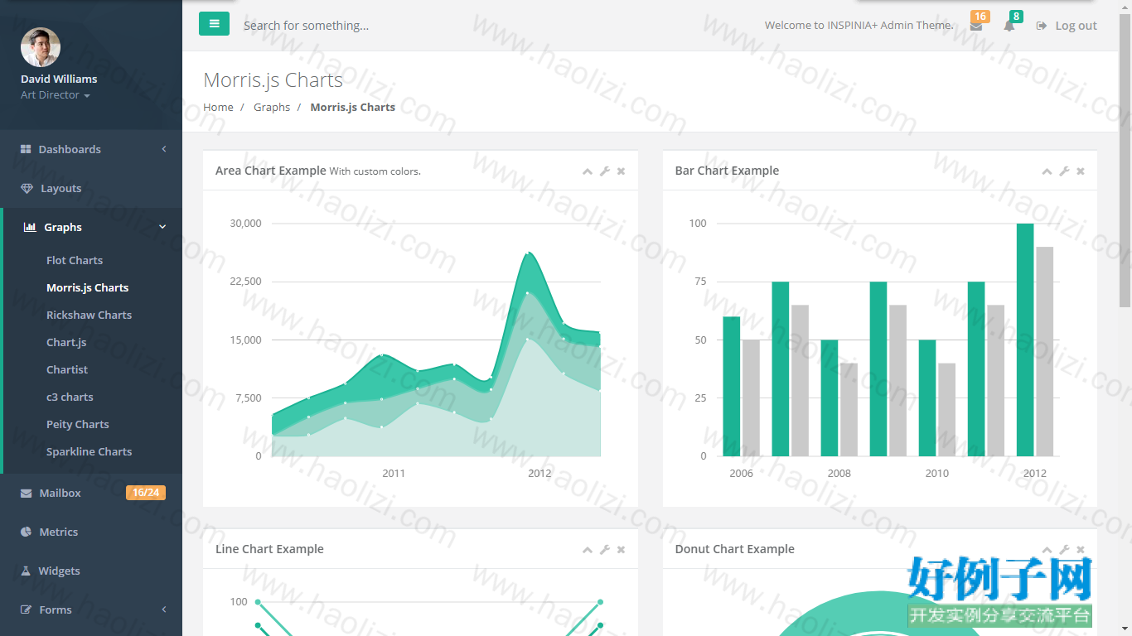Click the '2010' label under the bar chart
This screenshot has width=1132, height=636.
coord(937,474)
